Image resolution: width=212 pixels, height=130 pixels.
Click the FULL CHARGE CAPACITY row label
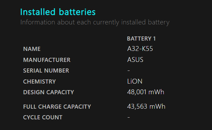pos(57,107)
